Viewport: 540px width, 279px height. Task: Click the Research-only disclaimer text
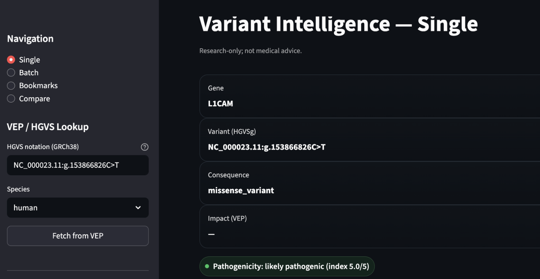click(x=250, y=51)
